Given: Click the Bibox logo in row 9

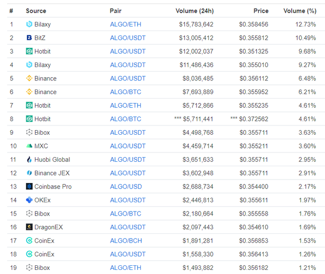Looking at the screenshot, I should coord(29,132).
